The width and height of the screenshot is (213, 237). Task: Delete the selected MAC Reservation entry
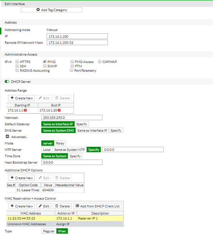click(x=62, y=206)
